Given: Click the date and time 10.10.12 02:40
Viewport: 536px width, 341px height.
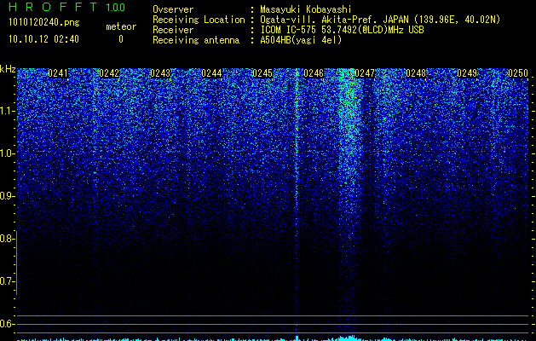Looking at the screenshot, I should (x=43, y=39).
